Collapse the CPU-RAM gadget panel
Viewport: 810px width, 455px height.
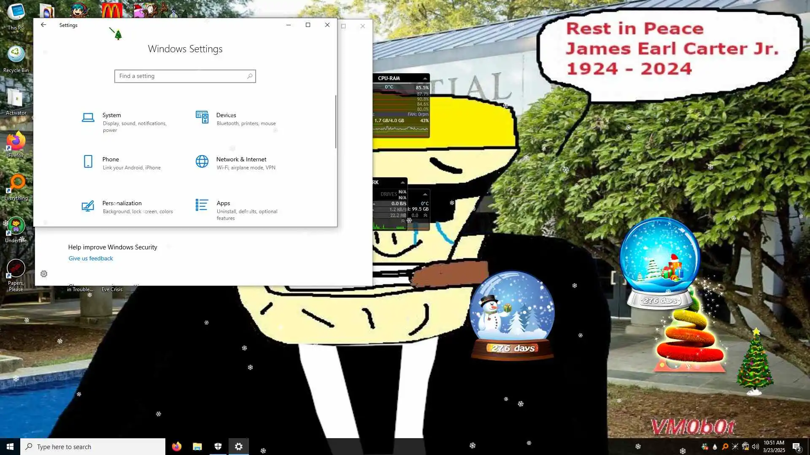click(425, 78)
